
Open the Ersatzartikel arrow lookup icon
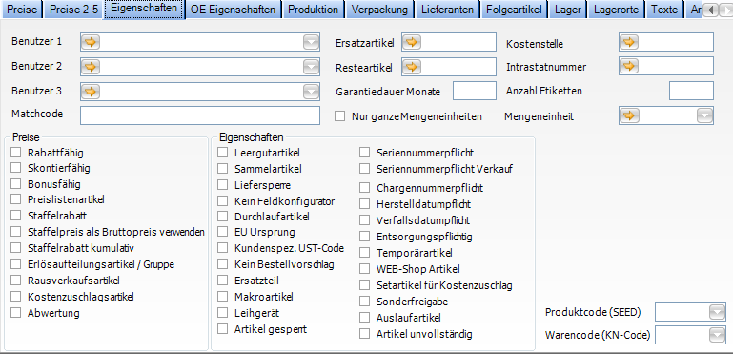(412, 42)
